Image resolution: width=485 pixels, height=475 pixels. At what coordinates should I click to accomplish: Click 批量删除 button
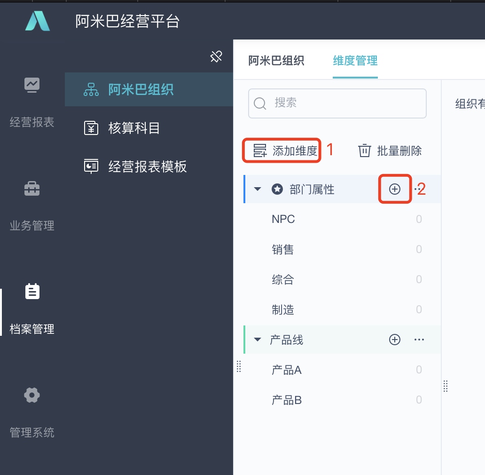[390, 150]
